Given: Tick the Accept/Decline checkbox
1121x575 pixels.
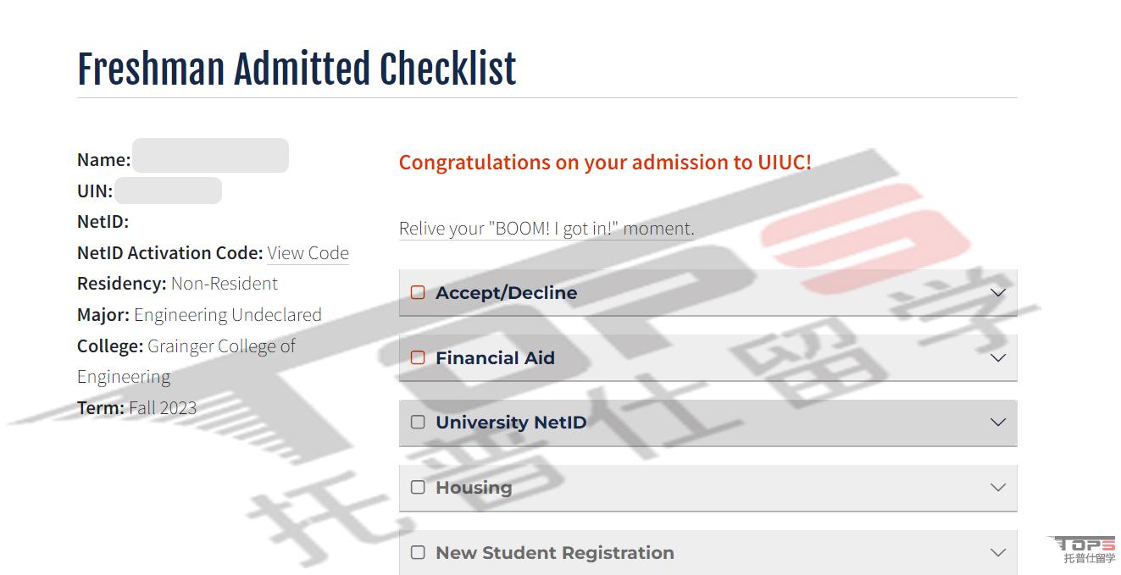Looking at the screenshot, I should (x=418, y=292).
